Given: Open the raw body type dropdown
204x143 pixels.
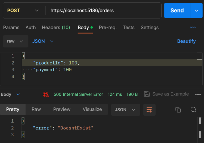Looking at the screenshot, I should (x=15, y=41).
